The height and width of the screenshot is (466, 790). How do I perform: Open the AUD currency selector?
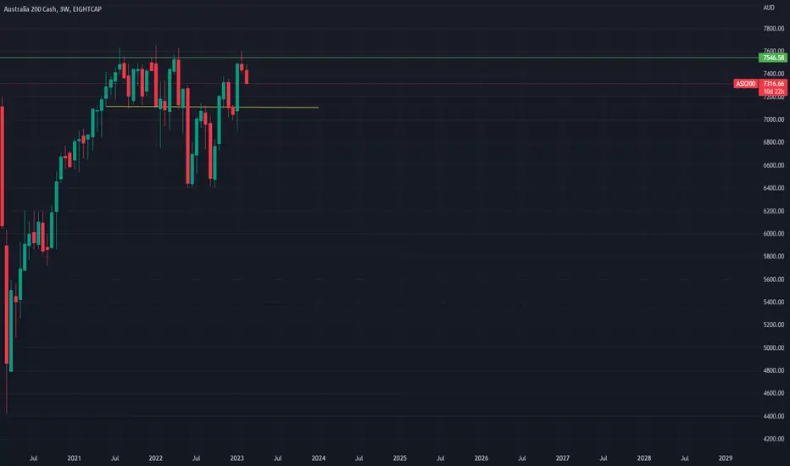769,8
